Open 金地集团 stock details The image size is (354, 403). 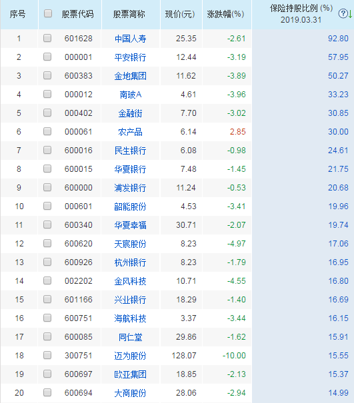[130, 76]
